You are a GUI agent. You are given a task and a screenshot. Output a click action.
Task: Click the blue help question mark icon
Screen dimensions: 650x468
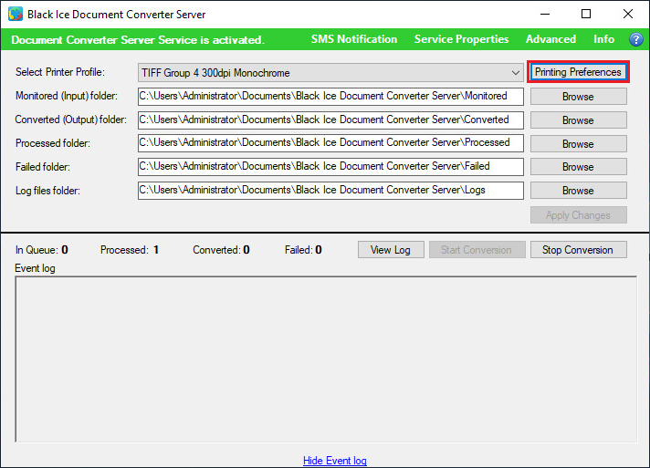636,39
